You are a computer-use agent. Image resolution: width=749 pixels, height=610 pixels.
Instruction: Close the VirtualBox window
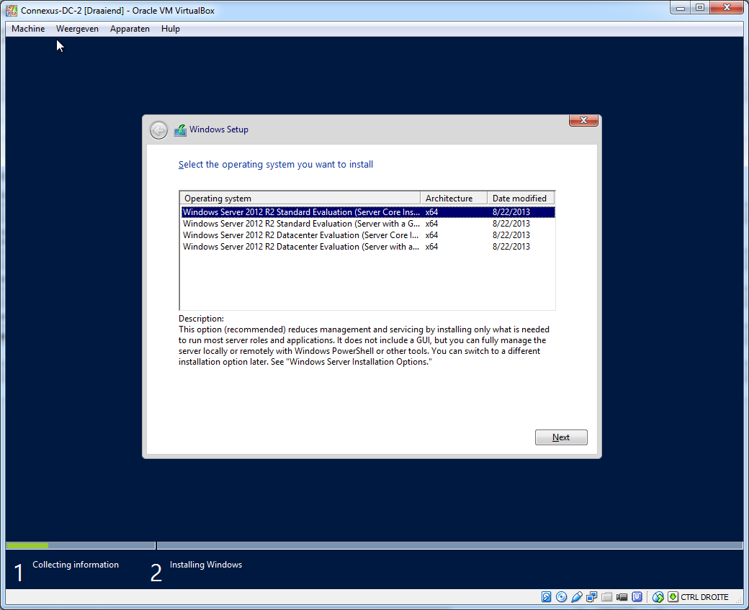click(x=727, y=8)
